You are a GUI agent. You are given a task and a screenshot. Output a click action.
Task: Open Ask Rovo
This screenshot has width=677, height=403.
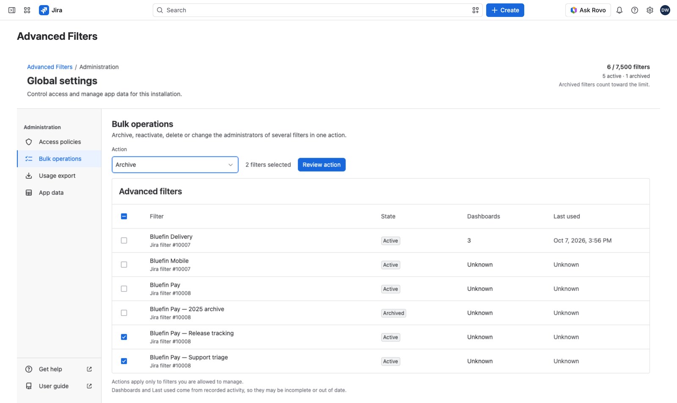(x=588, y=10)
